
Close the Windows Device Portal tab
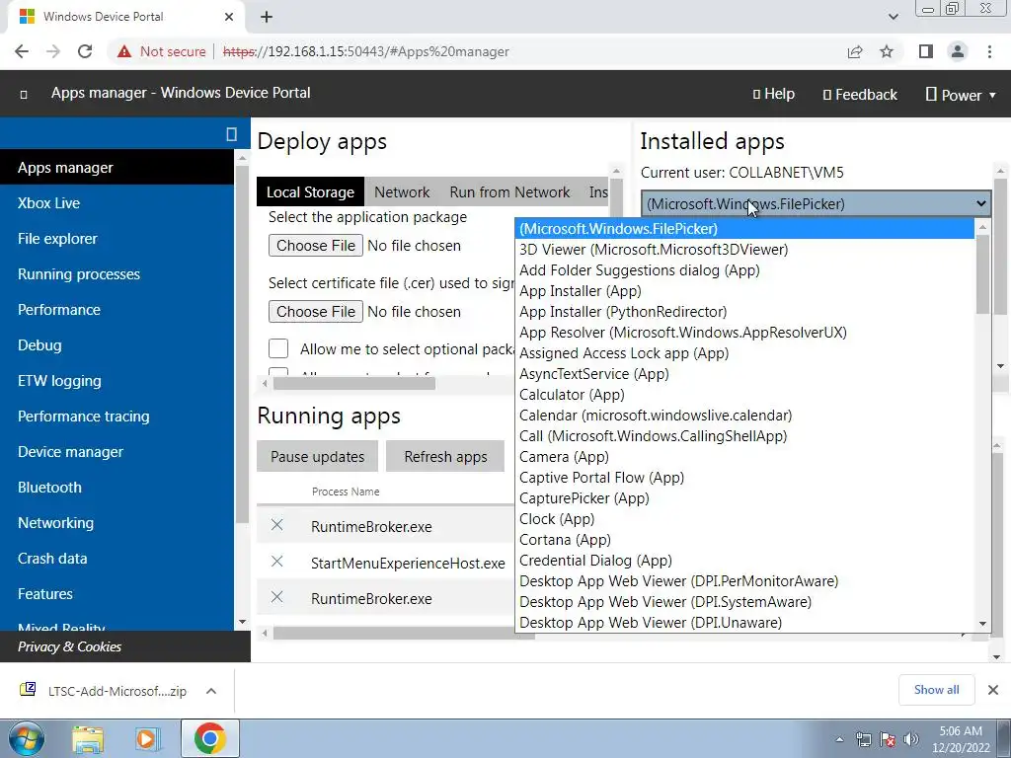pyautogui.click(x=229, y=17)
